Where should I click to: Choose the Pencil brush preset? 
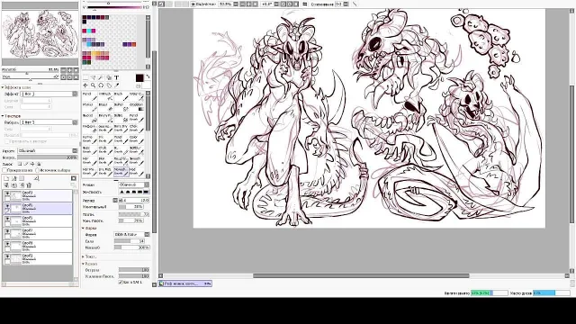pyautogui.click(x=89, y=96)
